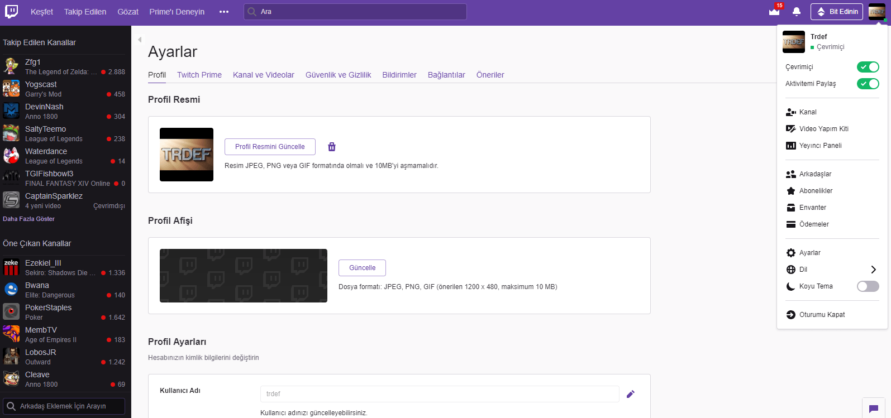Viewport: 891px width, 418px height.
Task: Click the MembTV channel avatar
Action: [11, 334]
